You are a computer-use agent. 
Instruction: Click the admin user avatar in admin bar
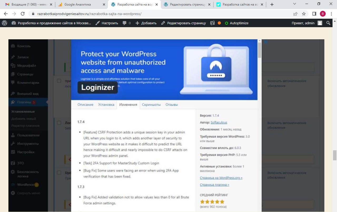coord(320,23)
